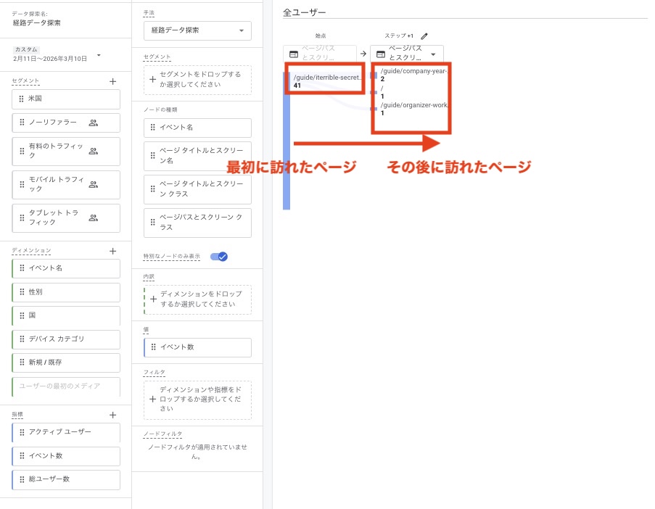Select the イベント名 node type

pyautogui.click(x=197, y=128)
